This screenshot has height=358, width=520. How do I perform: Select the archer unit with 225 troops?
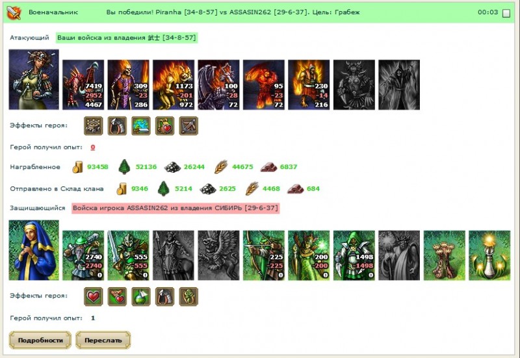click(264, 255)
